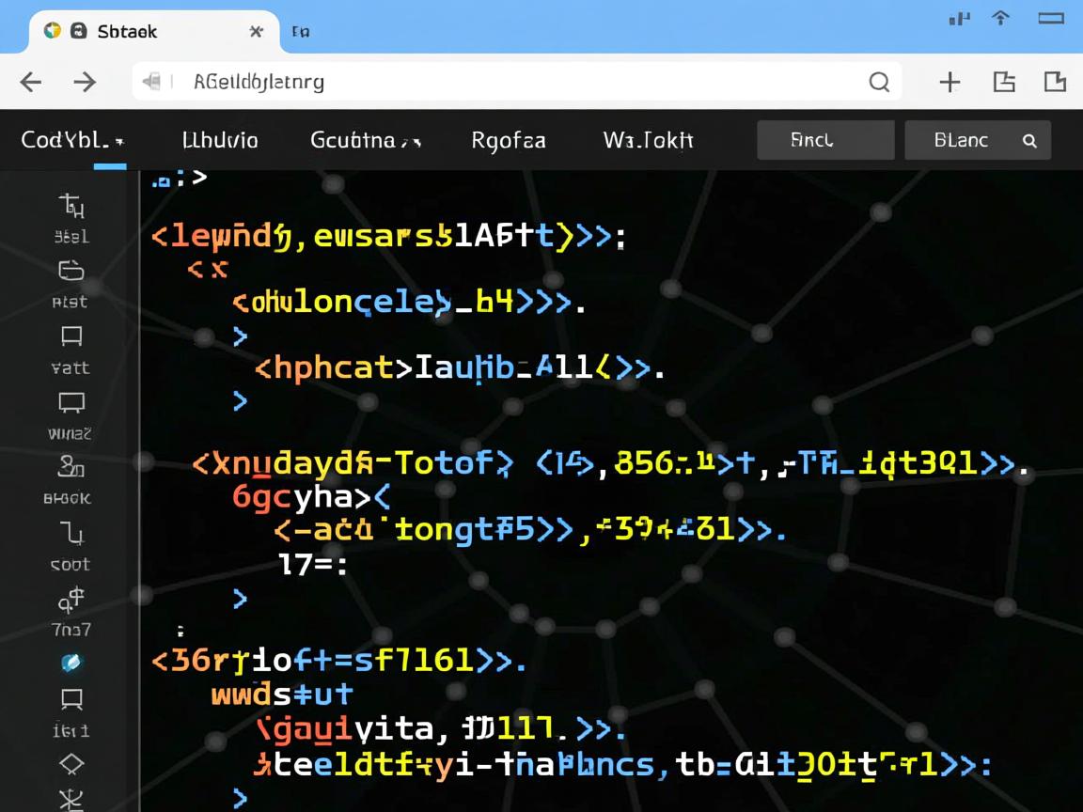This screenshot has width=1083, height=812.
Task: Select the 7na7 sidebar icon
Action: pos(71,599)
